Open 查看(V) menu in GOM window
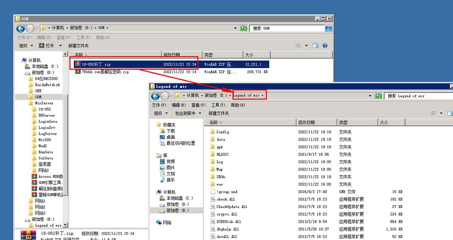 coord(63,37)
